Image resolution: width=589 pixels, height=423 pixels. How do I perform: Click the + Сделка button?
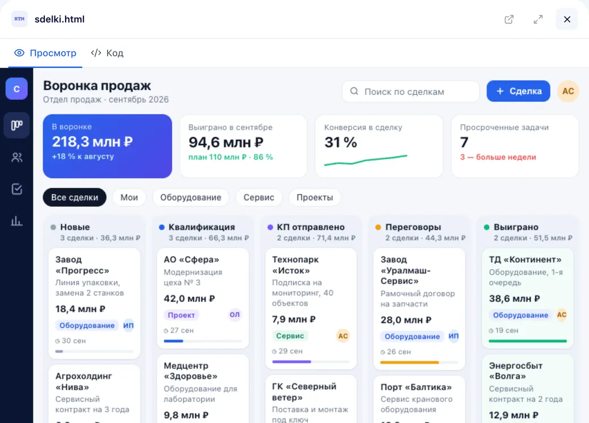(x=518, y=91)
